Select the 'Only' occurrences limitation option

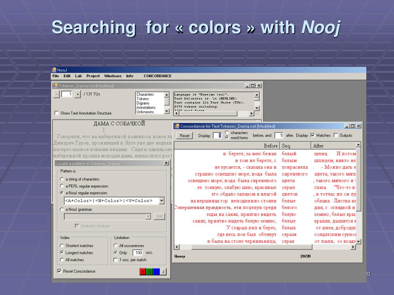(115, 253)
